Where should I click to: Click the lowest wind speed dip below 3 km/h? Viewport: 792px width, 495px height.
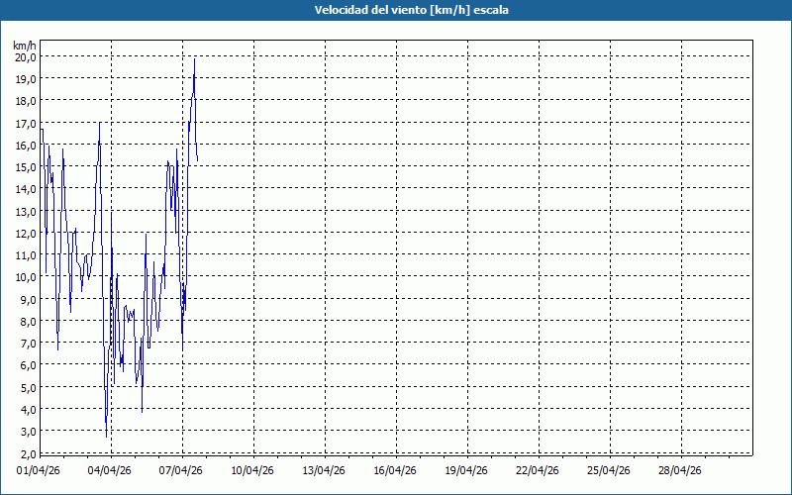(x=106, y=435)
